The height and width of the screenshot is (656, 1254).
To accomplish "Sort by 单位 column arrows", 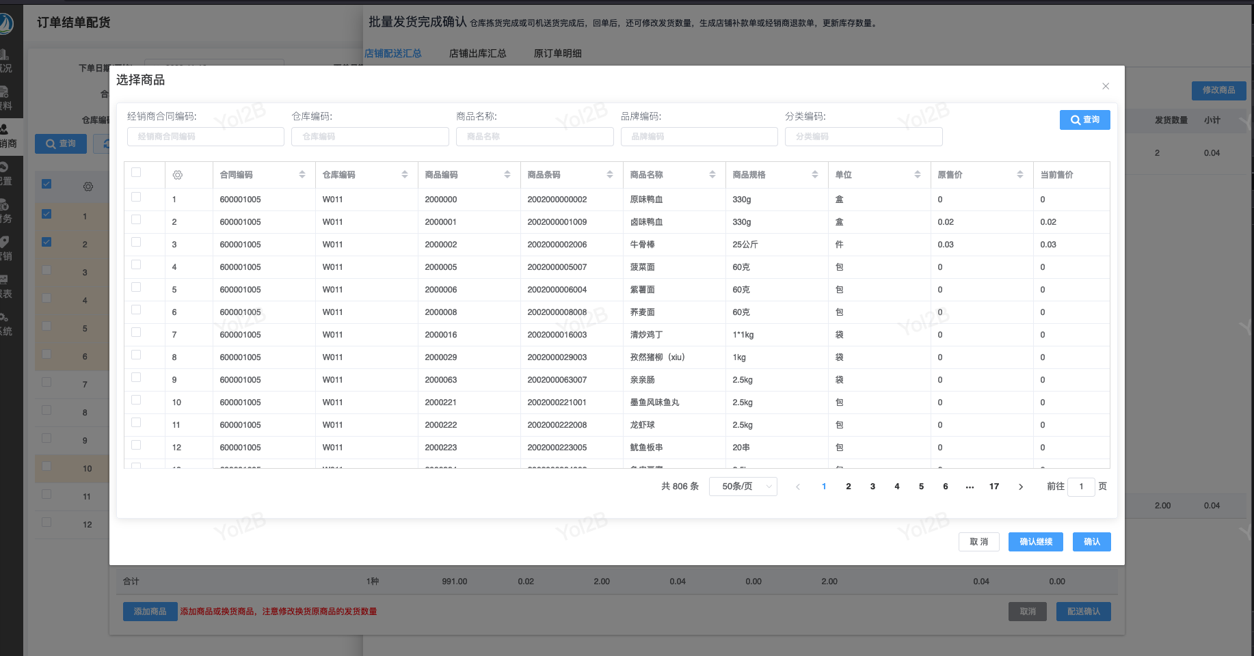I will click(x=918, y=175).
